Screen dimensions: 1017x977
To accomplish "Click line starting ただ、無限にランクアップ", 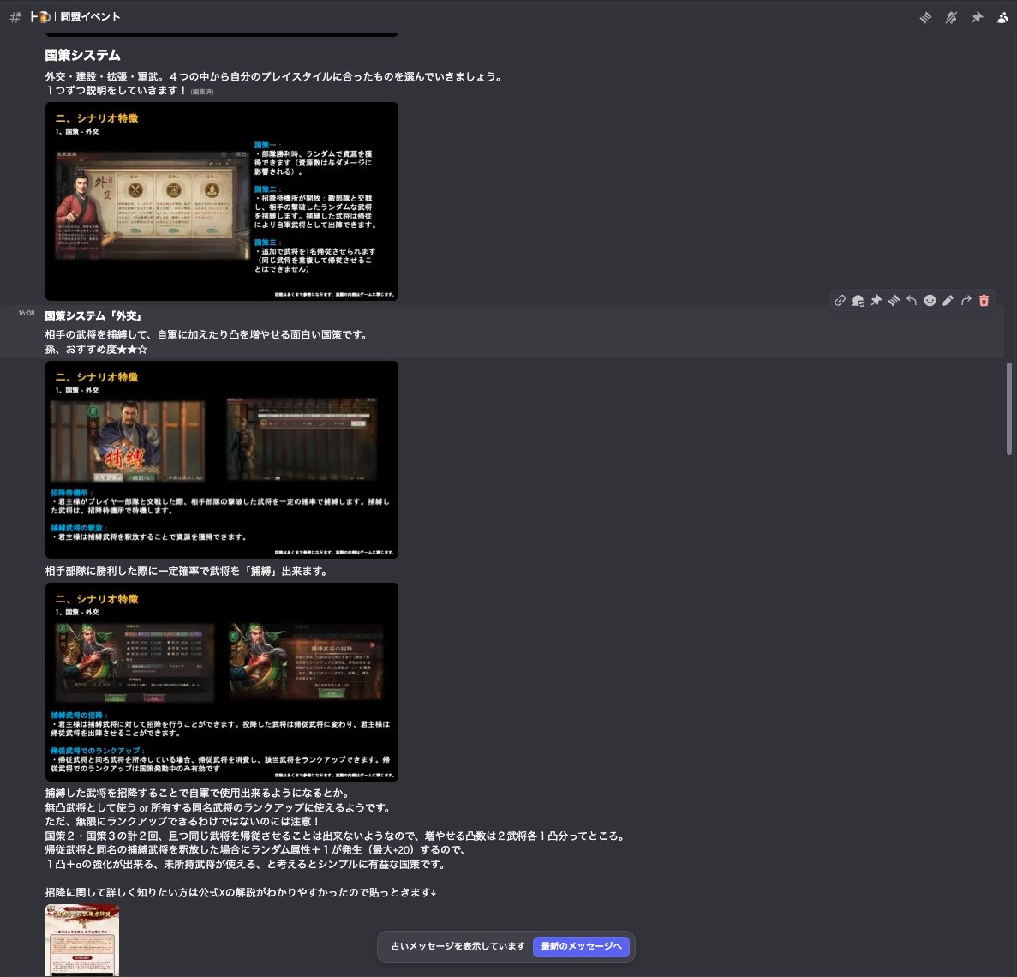I will click(x=182, y=822).
